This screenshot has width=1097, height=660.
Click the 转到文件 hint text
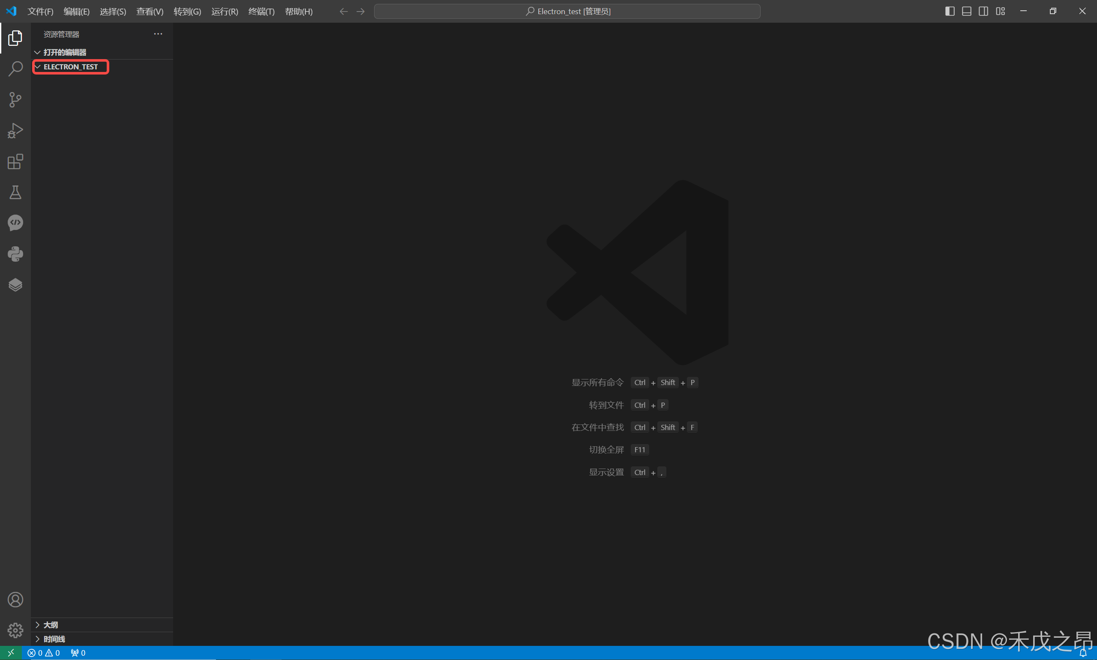(606, 405)
